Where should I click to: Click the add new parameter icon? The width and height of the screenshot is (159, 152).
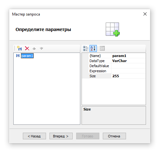(19, 48)
